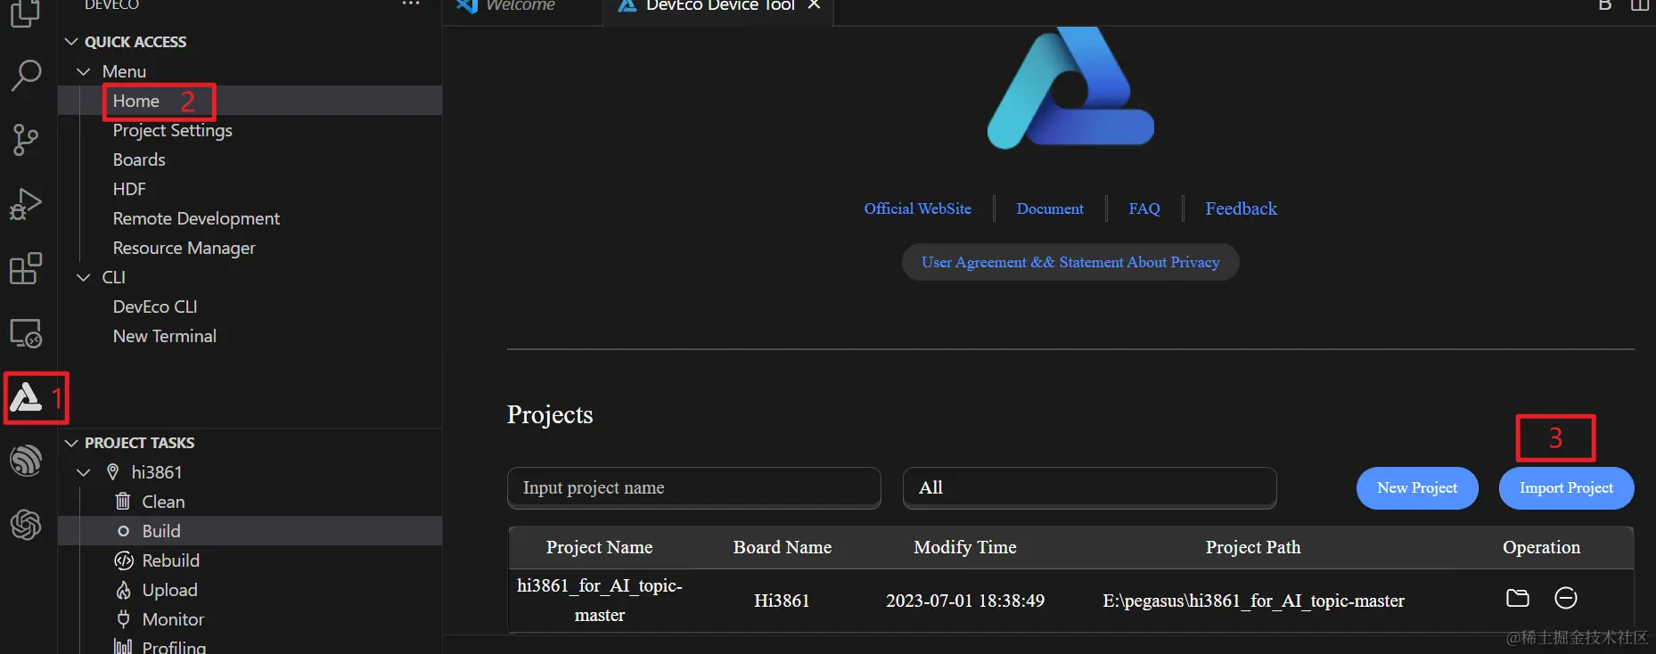Remove project using circle-minus icon

point(1566,598)
